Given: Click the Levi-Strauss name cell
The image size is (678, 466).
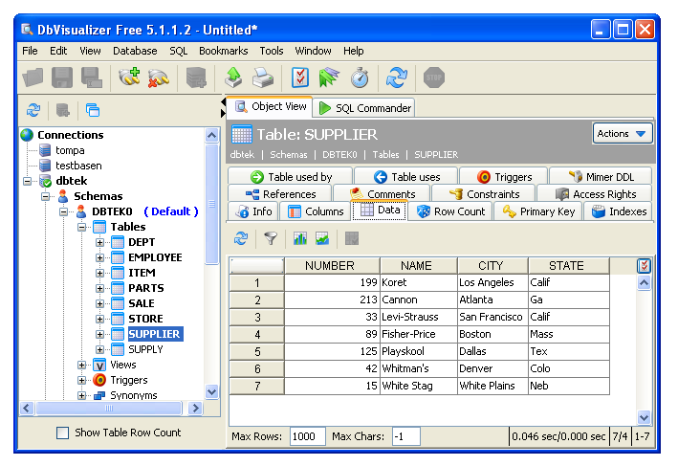Looking at the screenshot, I should click(418, 317).
